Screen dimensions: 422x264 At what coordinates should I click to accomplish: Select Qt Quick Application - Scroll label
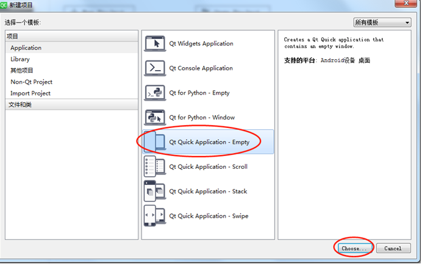tap(208, 166)
